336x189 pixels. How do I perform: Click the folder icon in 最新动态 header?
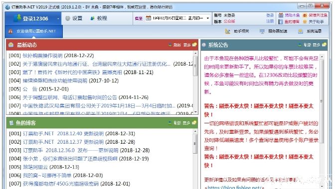coord(194,44)
